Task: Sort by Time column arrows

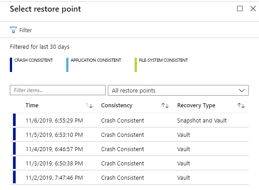Action: tap(89, 106)
